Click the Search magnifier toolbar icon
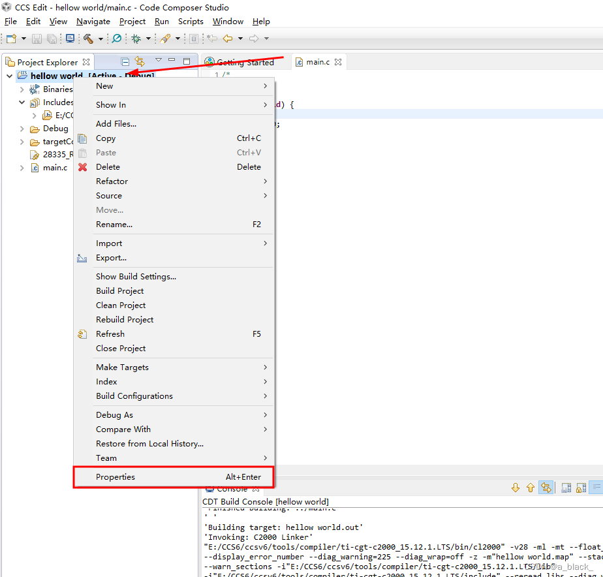 pyautogui.click(x=117, y=39)
